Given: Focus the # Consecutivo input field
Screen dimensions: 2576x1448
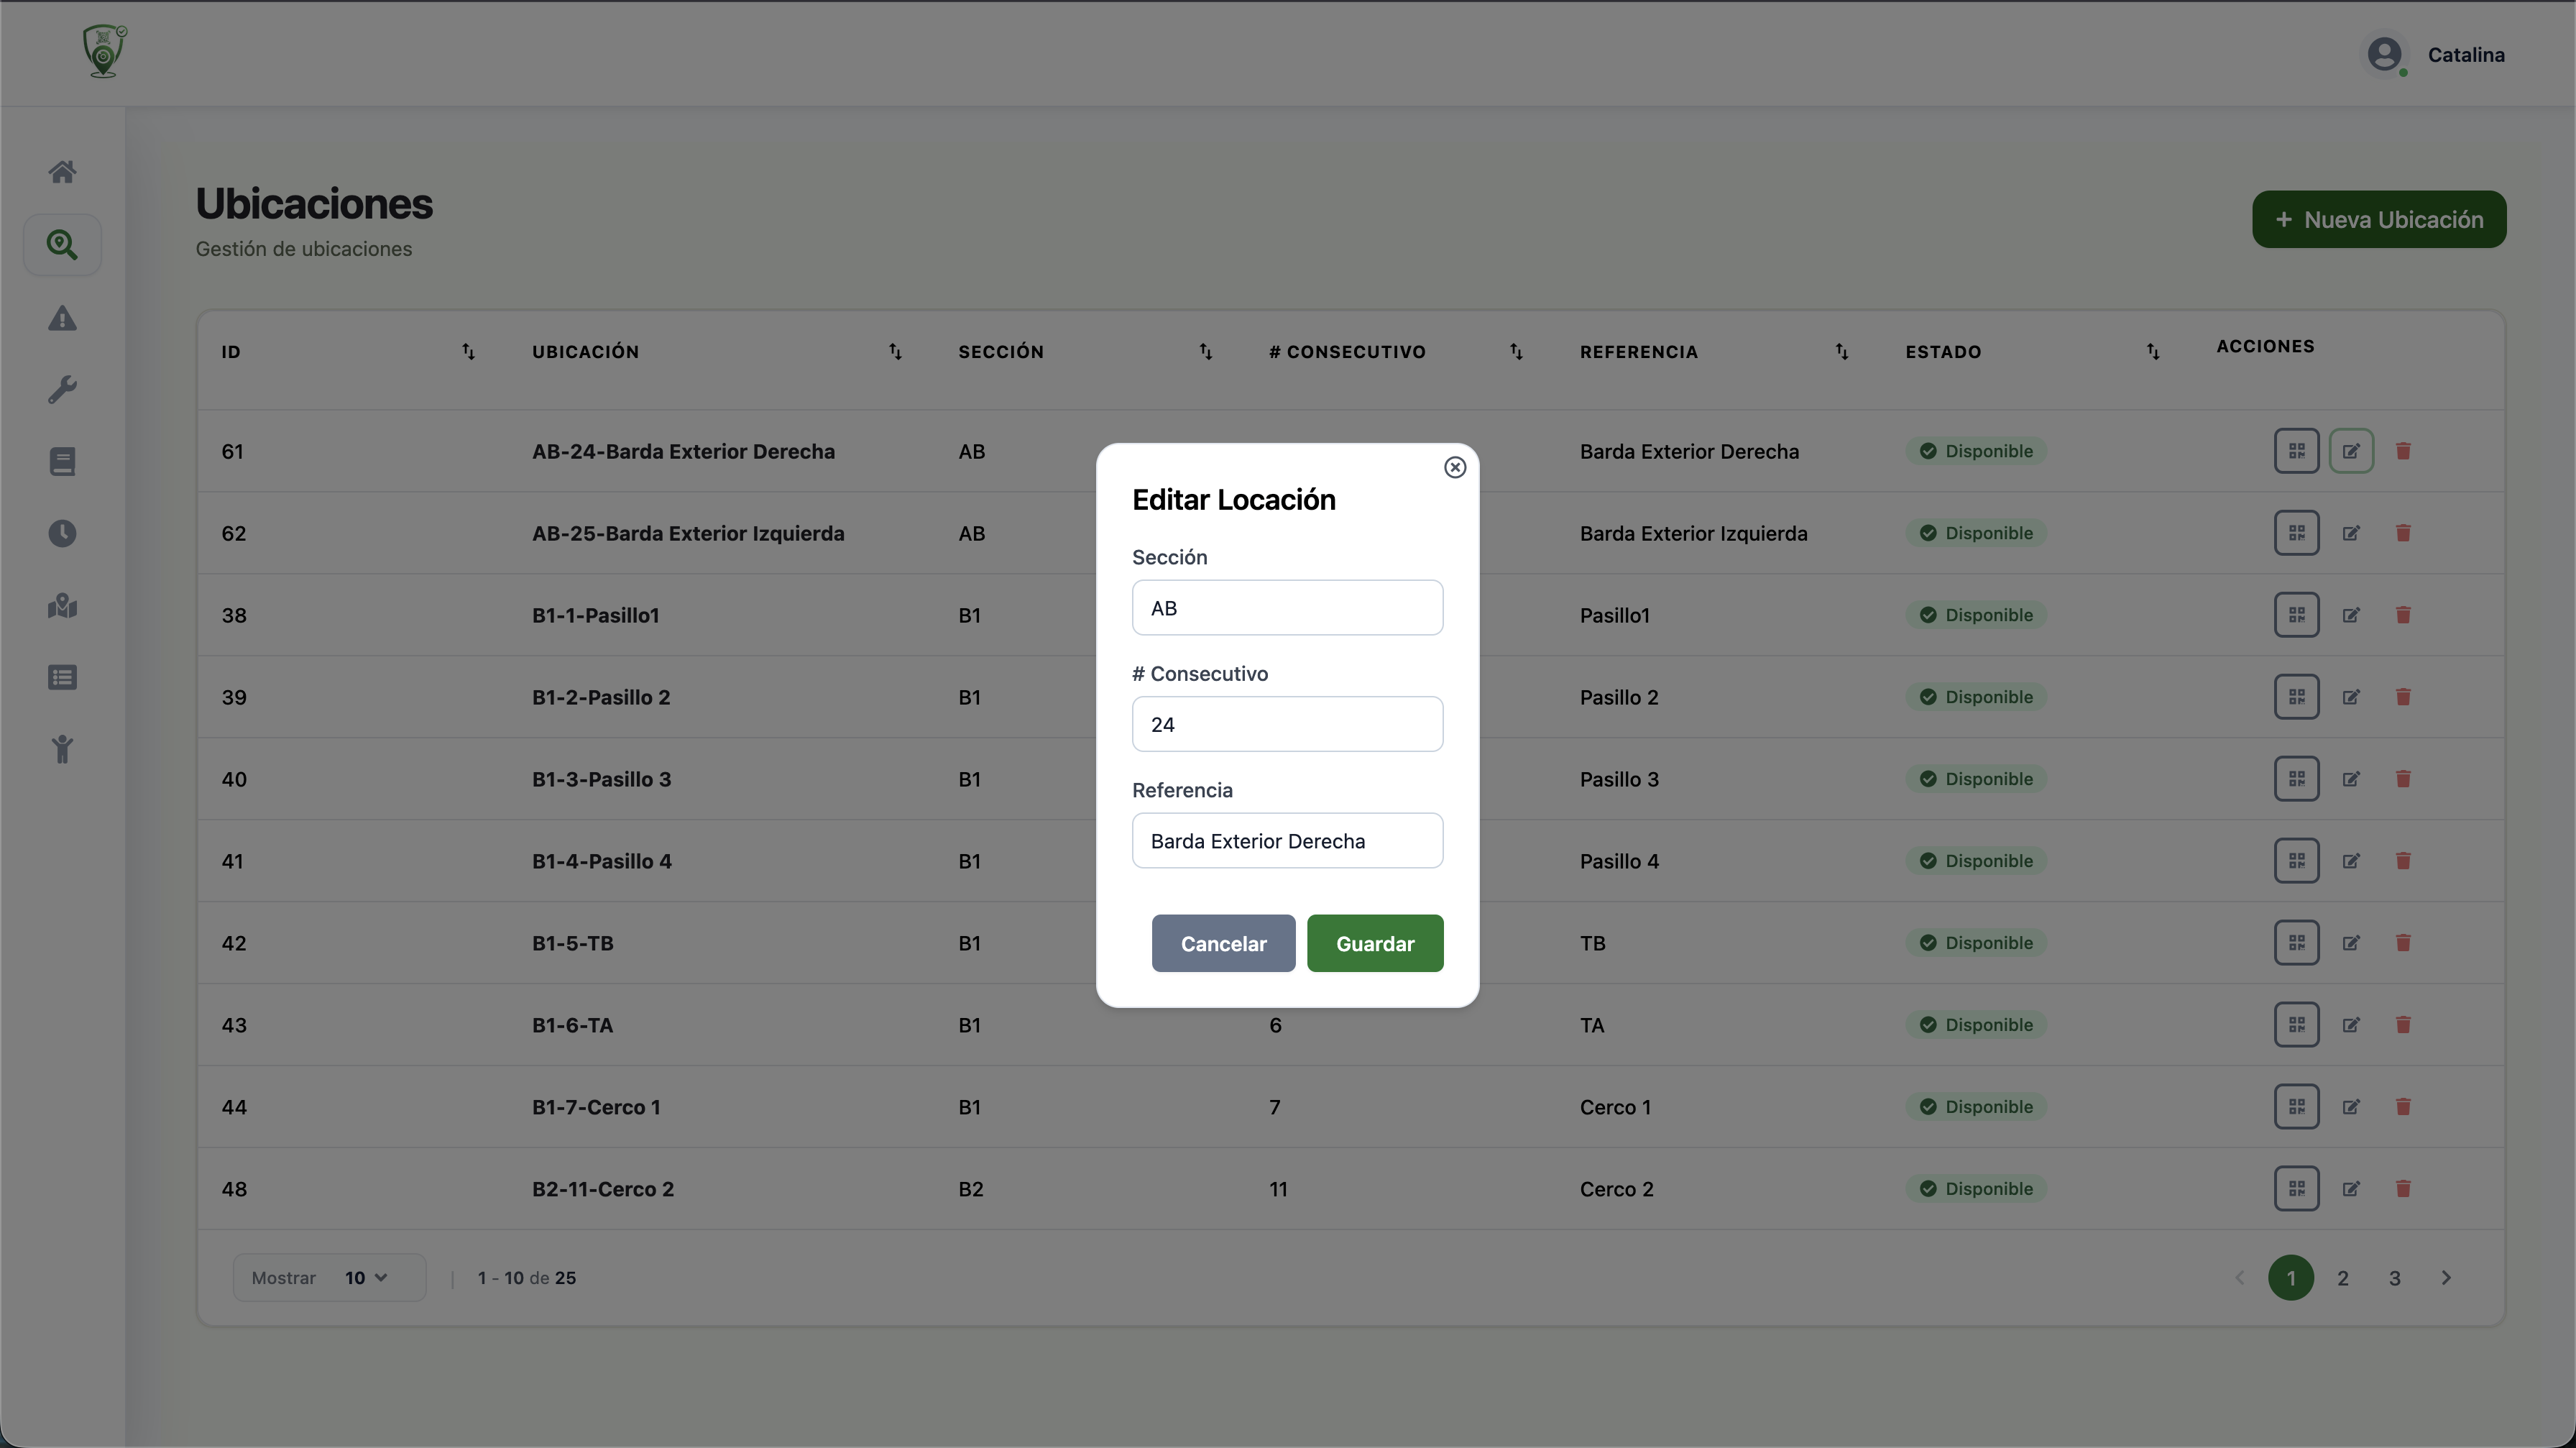Looking at the screenshot, I should (1287, 724).
